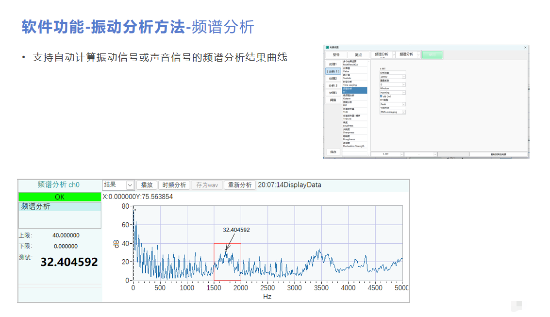The image size is (550, 317).
Task: Click the 播放 button
Action: (x=147, y=185)
